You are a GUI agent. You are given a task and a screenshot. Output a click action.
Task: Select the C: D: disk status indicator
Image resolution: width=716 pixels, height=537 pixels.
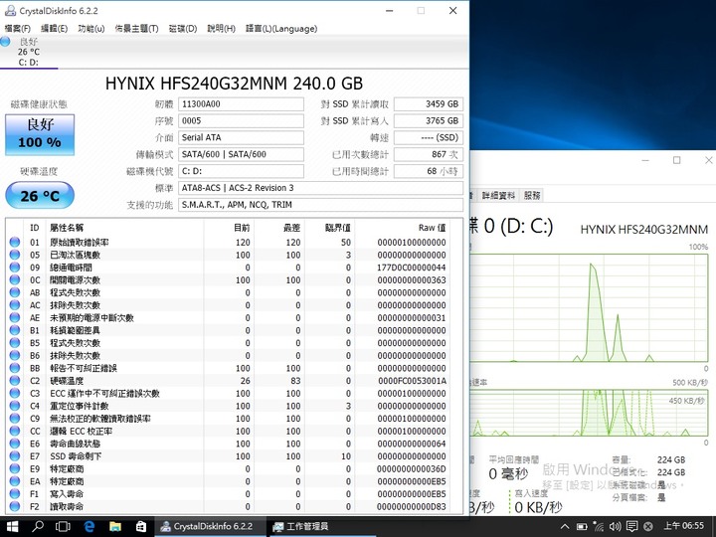28,52
